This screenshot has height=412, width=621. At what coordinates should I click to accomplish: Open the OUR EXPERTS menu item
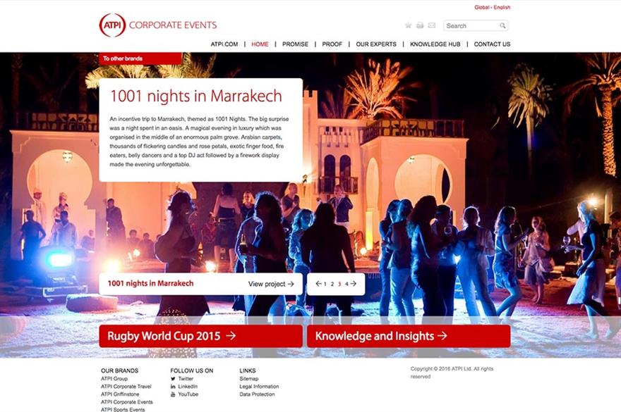[x=376, y=44]
